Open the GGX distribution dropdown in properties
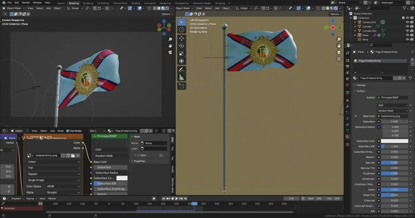 (393, 105)
